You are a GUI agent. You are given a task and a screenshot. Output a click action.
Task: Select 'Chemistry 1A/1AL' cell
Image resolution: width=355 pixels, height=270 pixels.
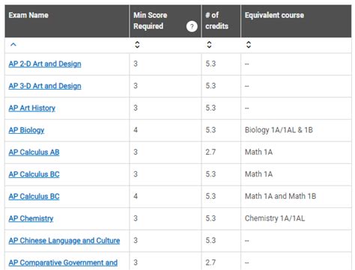[x=296, y=218]
